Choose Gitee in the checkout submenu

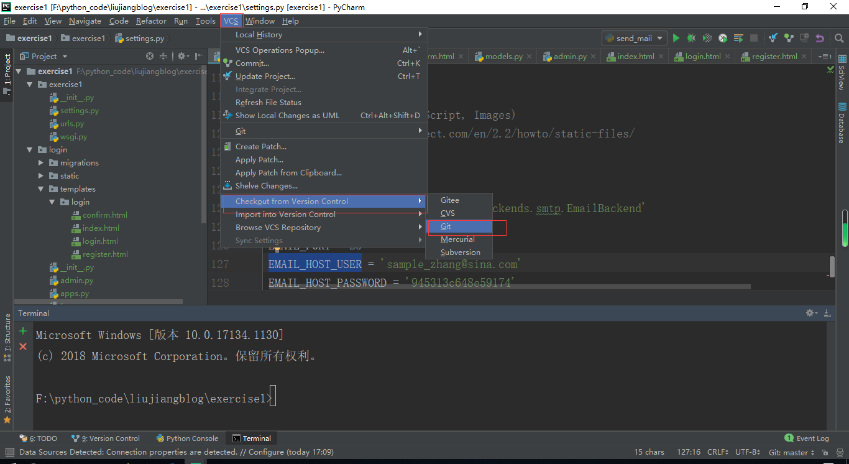[x=459, y=200]
